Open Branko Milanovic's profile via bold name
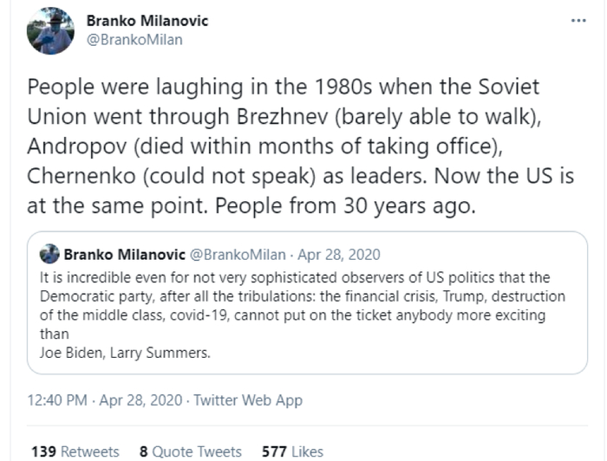 [x=147, y=21]
